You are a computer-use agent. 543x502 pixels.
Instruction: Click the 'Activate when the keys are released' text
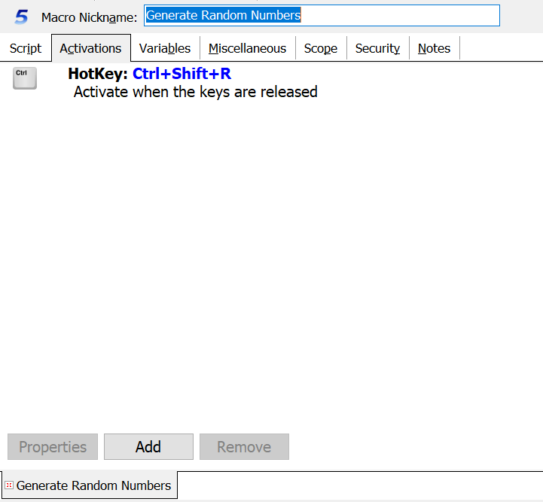click(195, 92)
